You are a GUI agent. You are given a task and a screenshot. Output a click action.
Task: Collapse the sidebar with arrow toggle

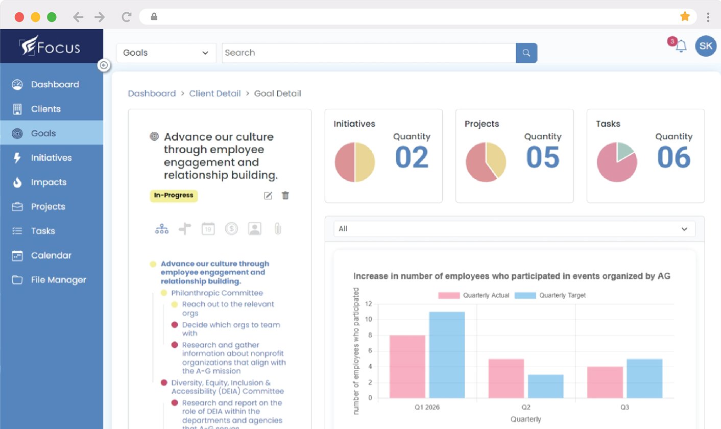coord(104,65)
